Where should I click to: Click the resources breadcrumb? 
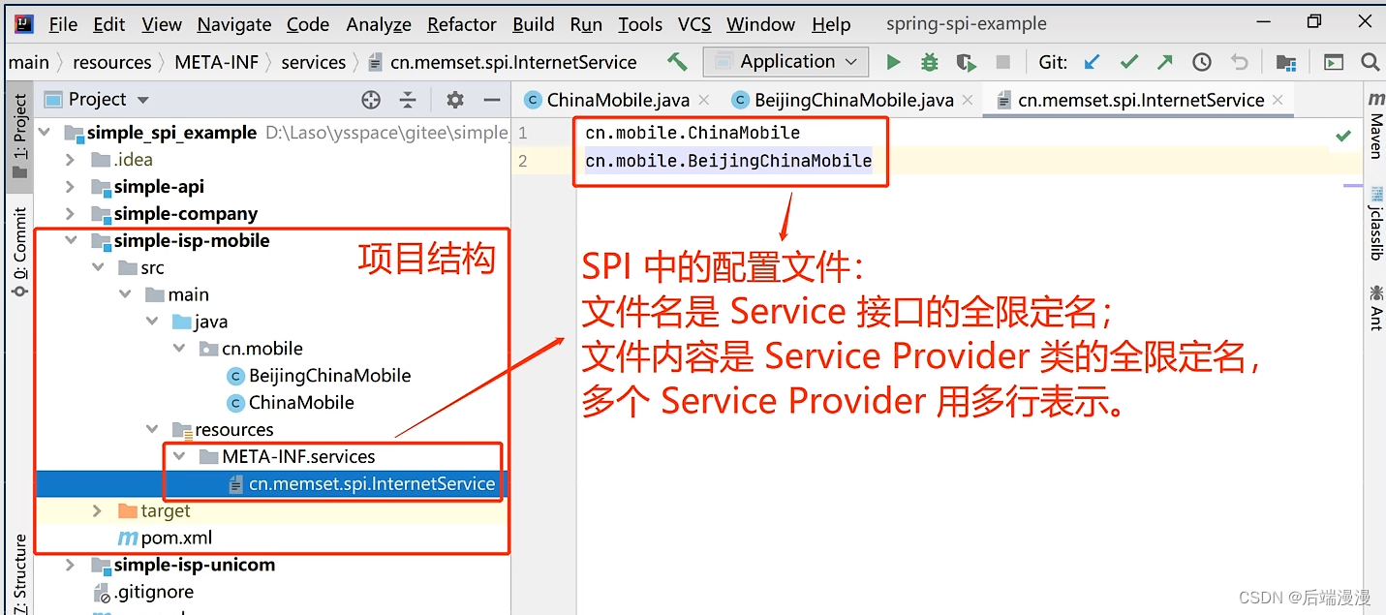tap(112, 62)
